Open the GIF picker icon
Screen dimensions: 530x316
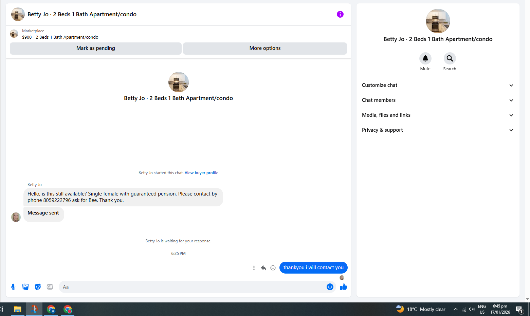click(x=50, y=287)
